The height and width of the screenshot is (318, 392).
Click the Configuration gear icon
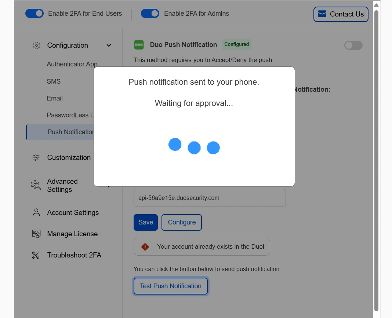pos(36,45)
